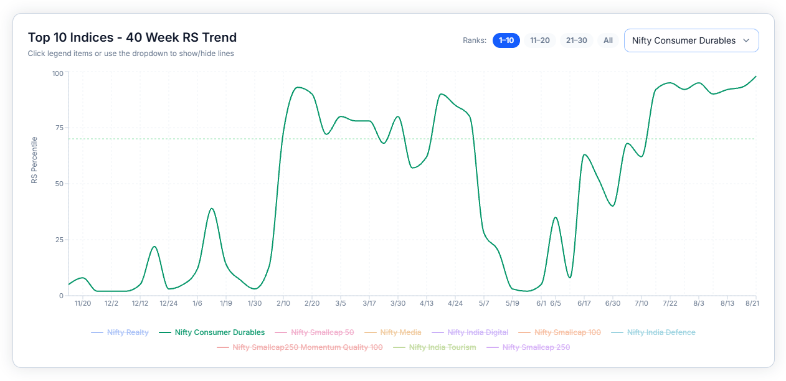
Task: Show the Nifty Smallcap 250 line
Action: (528, 347)
